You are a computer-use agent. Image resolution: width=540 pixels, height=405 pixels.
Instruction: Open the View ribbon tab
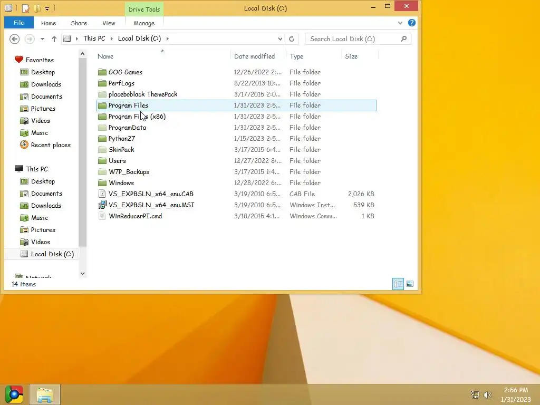(109, 23)
